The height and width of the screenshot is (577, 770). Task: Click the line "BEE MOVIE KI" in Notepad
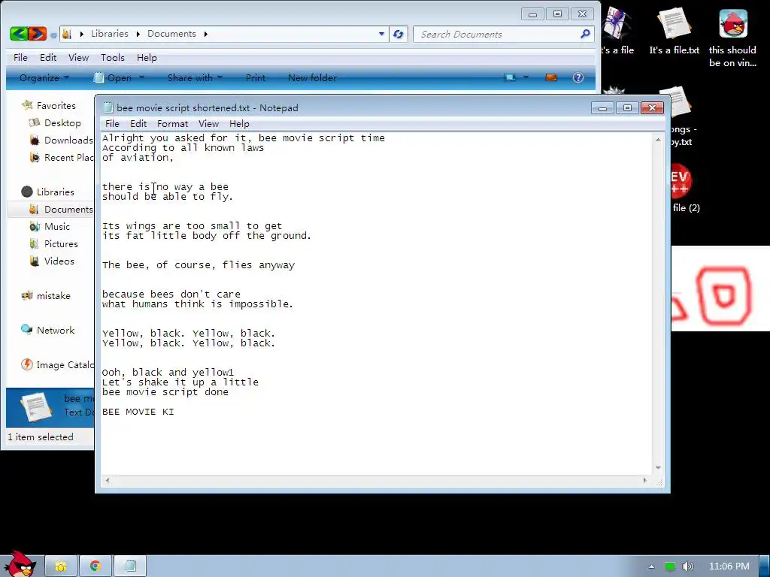138,412
